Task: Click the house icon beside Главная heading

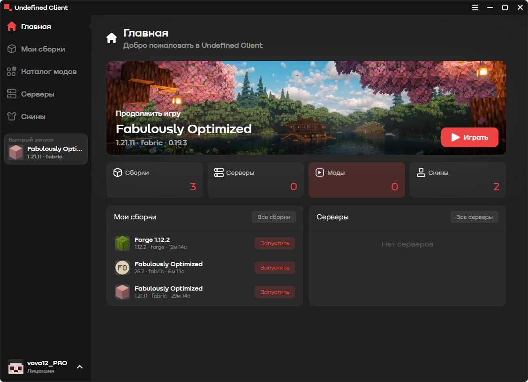Action: pos(112,38)
